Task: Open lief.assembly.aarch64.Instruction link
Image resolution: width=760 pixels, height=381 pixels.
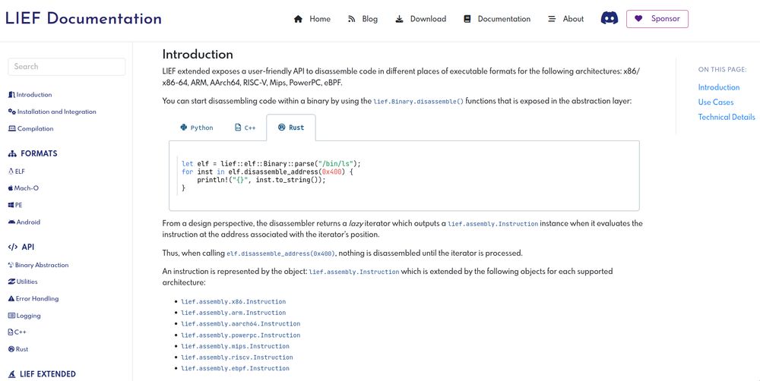Action: pyautogui.click(x=240, y=324)
